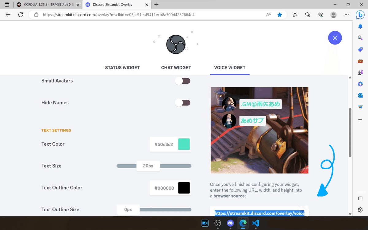The width and height of the screenshot is (368, 230).
Task: Toggle the Small Avatars switch
Action: pos(183,81)
